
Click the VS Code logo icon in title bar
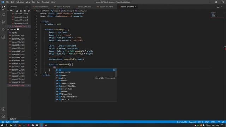2,2
